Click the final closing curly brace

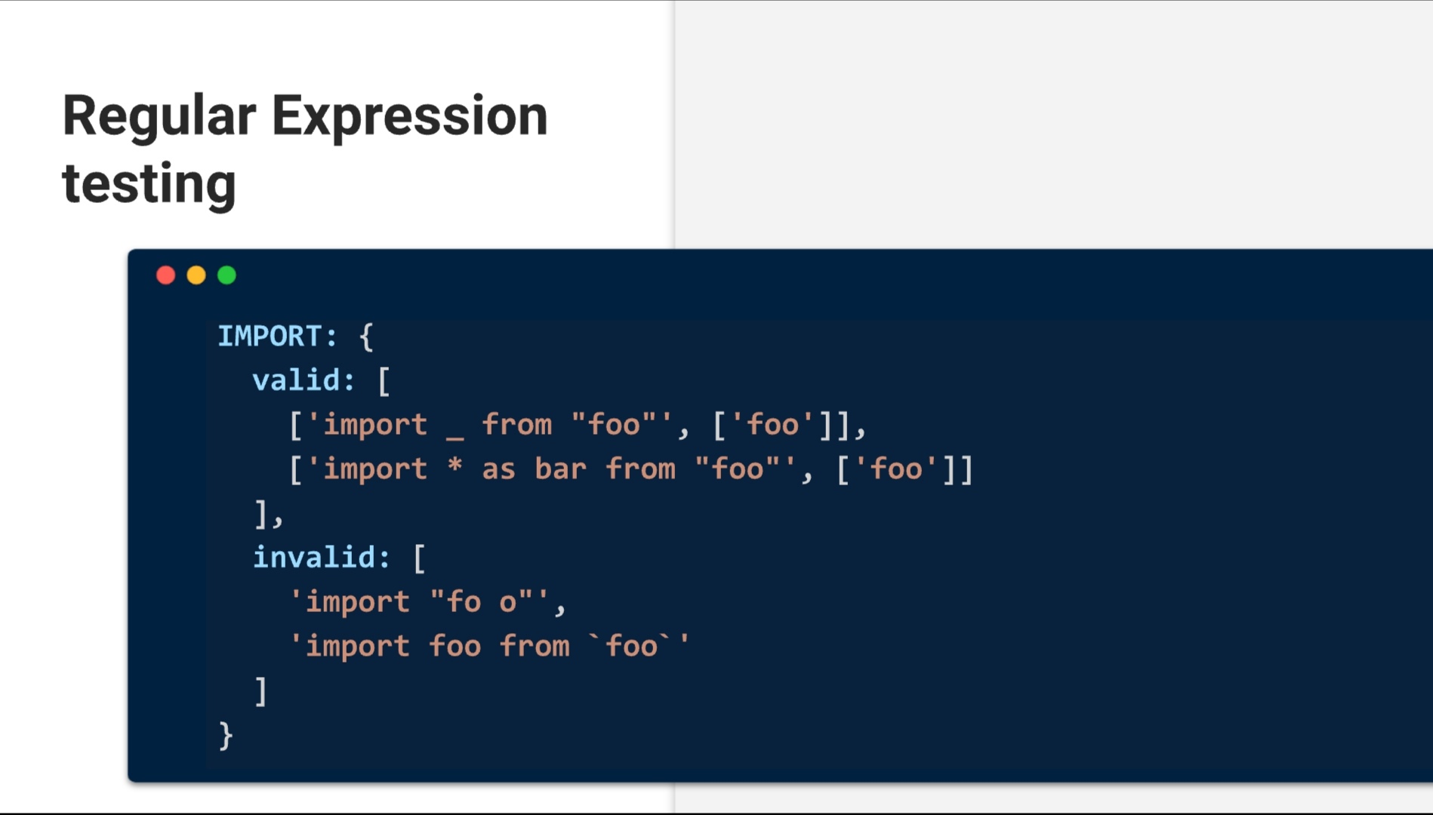point(225,736)
